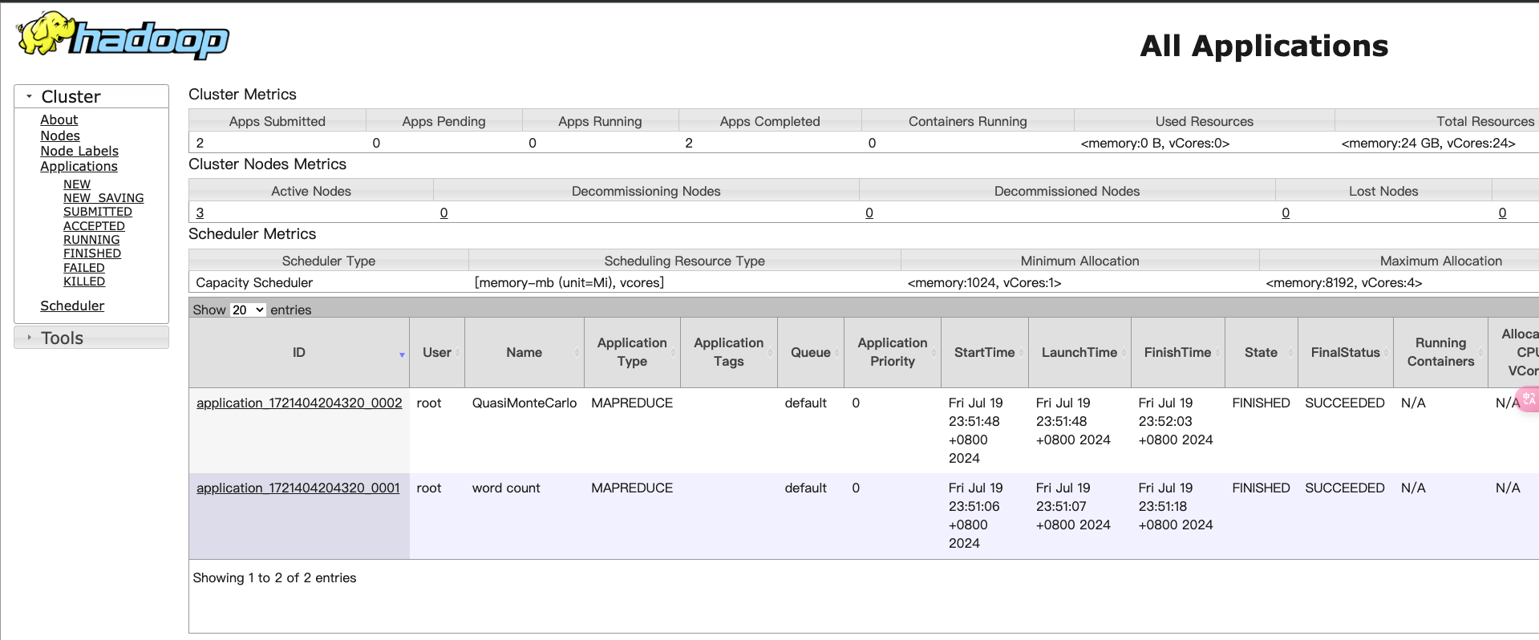
Task: Sort table by State column
Action: point(1262,352)
